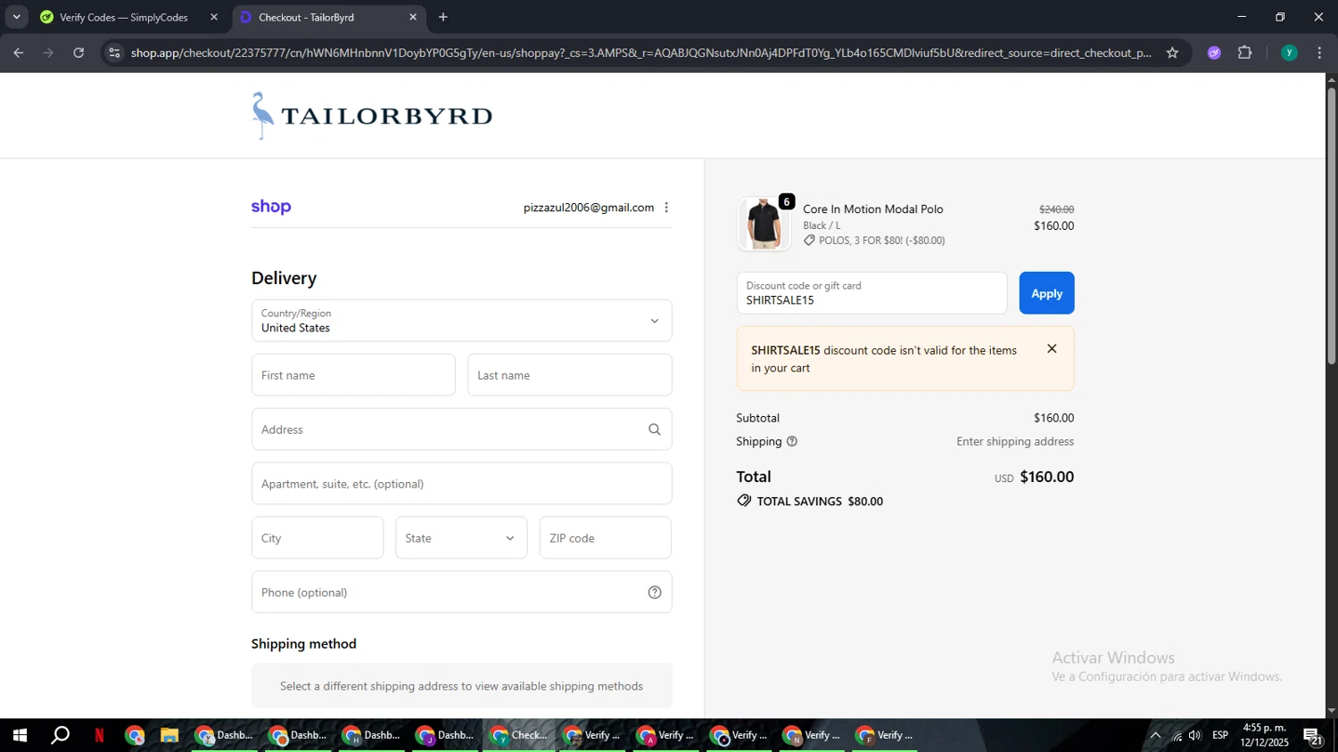The image size is (1338, 752).
Task: Open the Windows Start menu
Action: pos(20,735)
